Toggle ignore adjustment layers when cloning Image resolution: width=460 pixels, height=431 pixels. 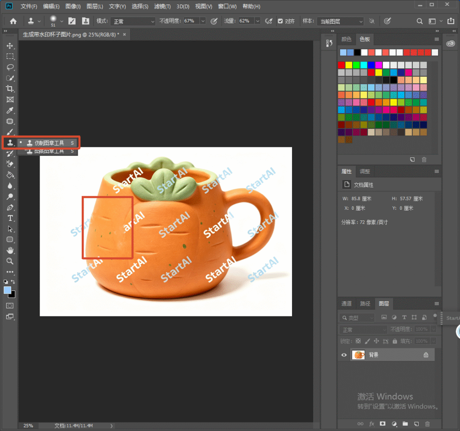(372, 21)
